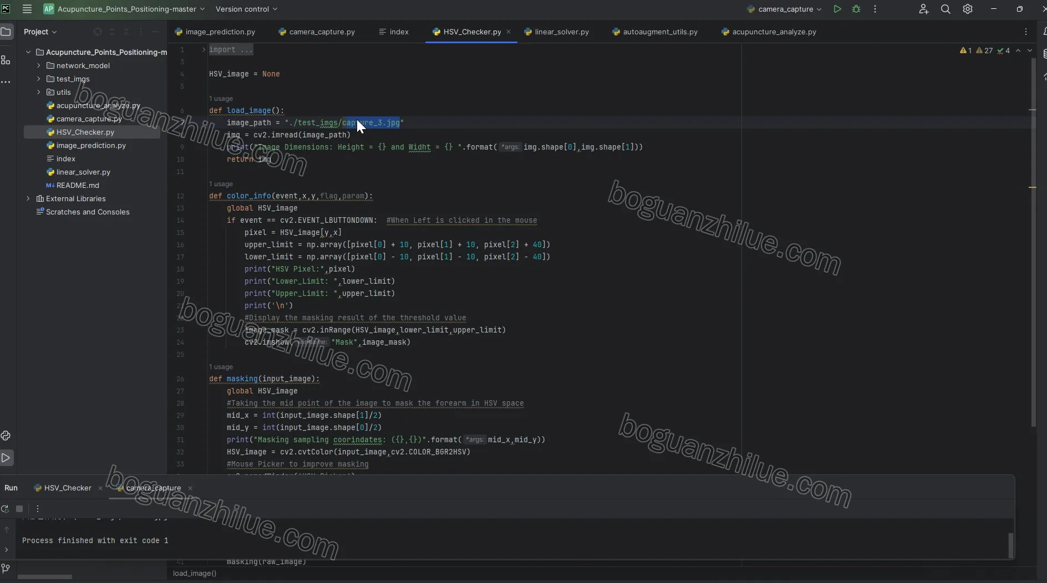Open more run actions menu
Viewport: 1047px width, 583px height.
point(875,9)
